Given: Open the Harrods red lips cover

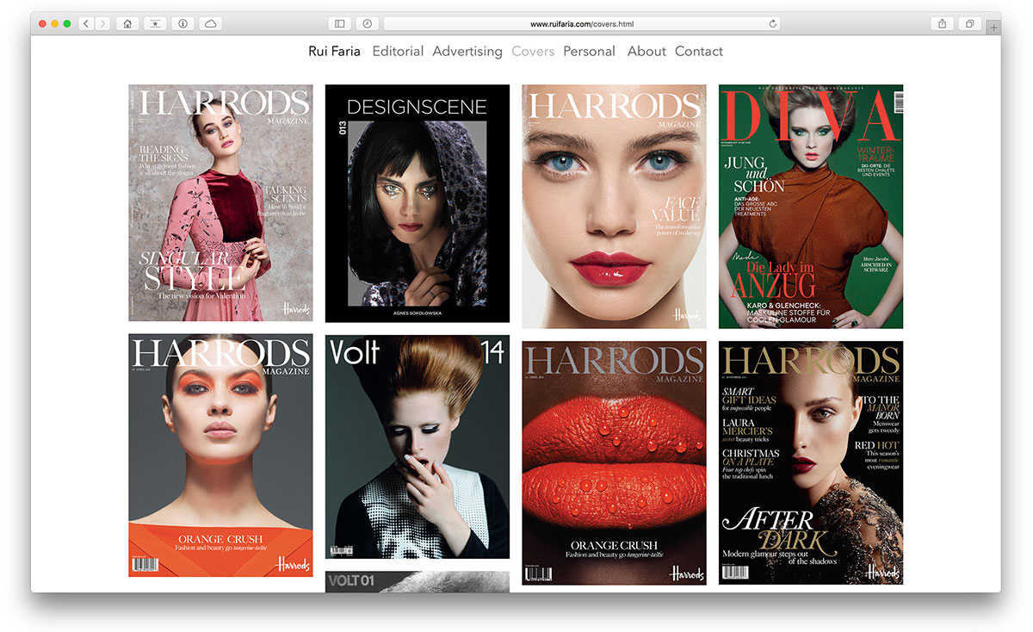Looking at the screenshot, I should [614, 463].
